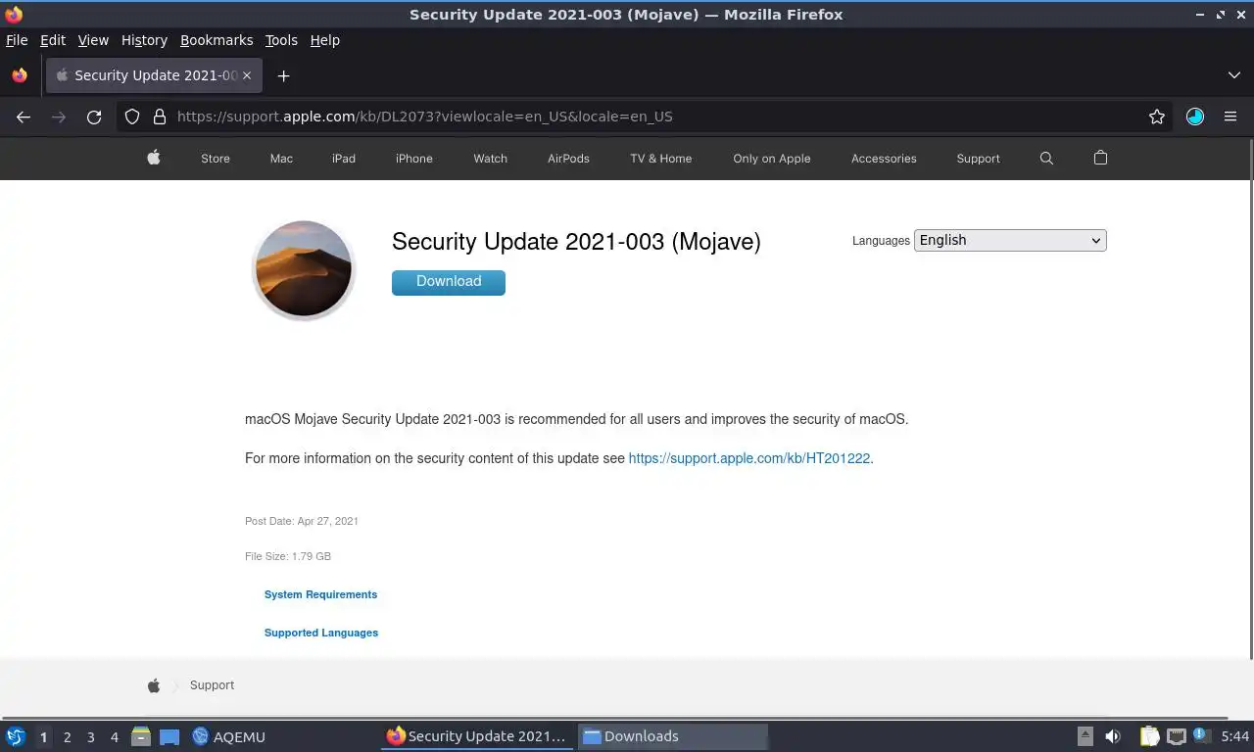Screen dimensions: 1254x752
Task: Open the Edit menu
Action: coord(53,40)
